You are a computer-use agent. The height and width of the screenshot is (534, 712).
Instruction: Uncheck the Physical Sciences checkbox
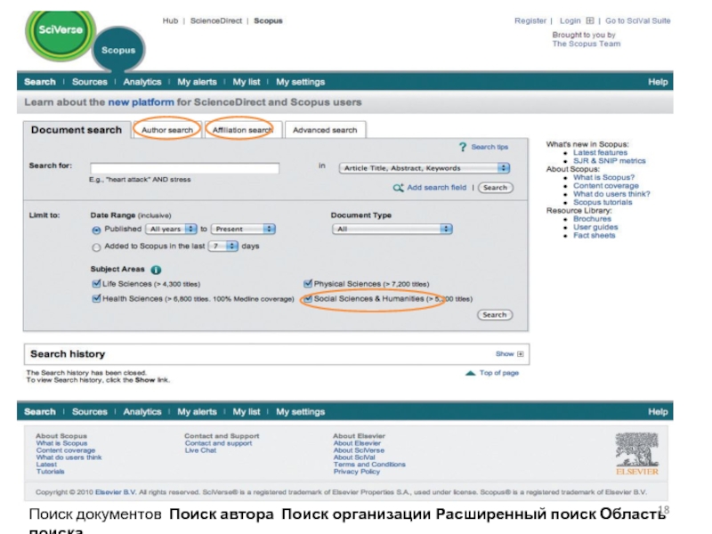point(308,284)
